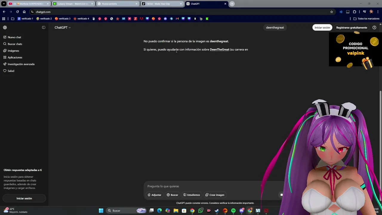Open File Explorer from taskbar
382x215 pixels.
click(x=176, y=211)
